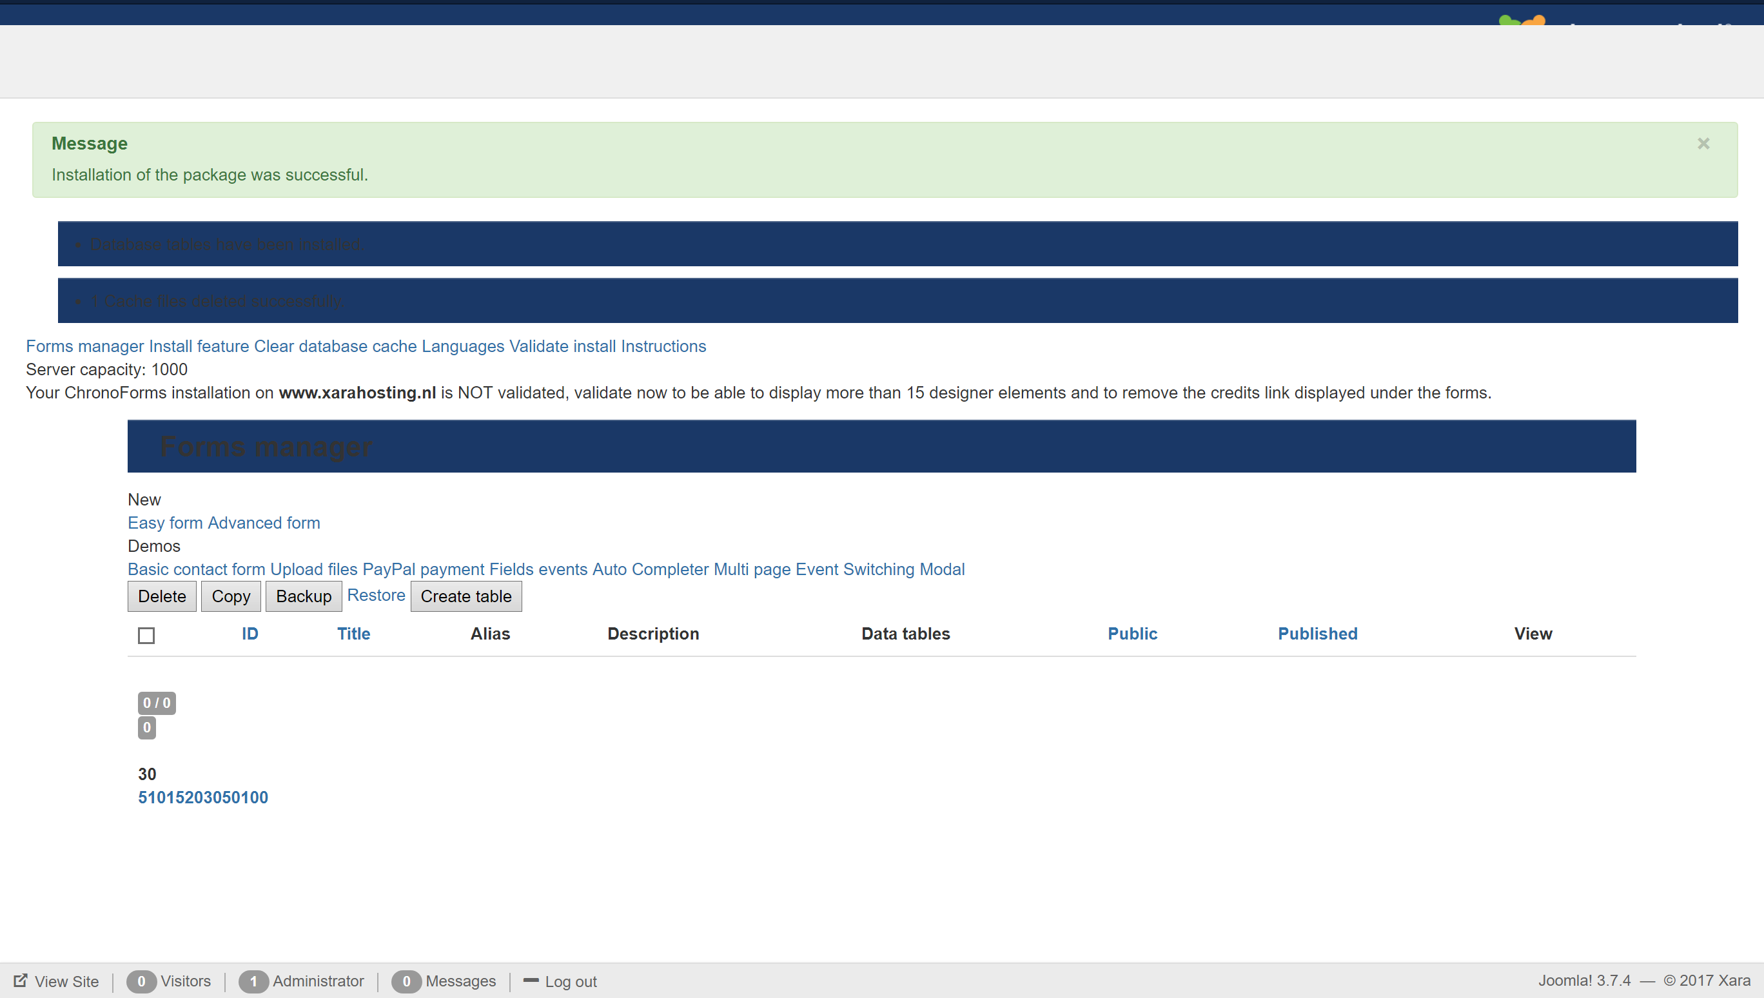Open Messages in the footer
The image size is (1764, 998).
pos(460,981)
